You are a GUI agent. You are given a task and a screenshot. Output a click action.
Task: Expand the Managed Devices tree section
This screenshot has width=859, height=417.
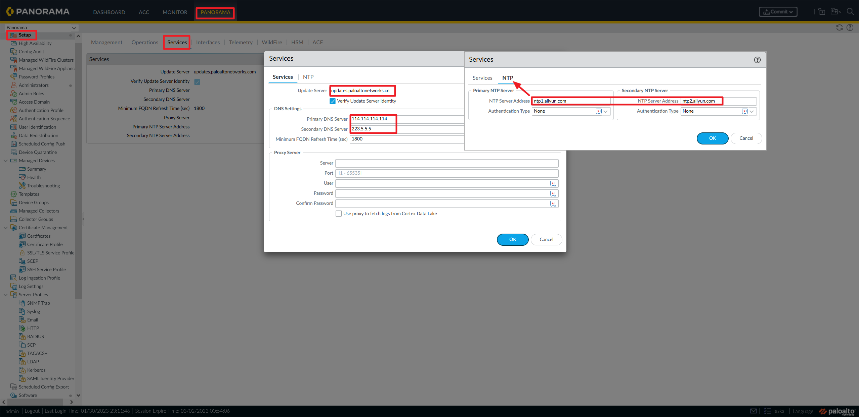5,161
